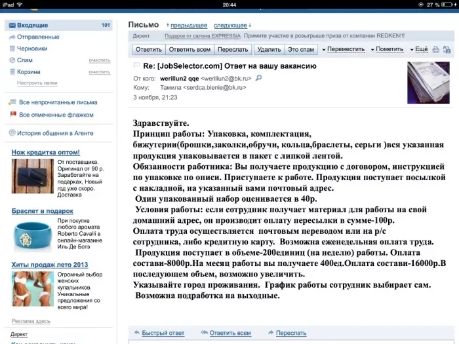Click the card knife ad image
Viewport: 459px width, 344px height.
[33, 176]
